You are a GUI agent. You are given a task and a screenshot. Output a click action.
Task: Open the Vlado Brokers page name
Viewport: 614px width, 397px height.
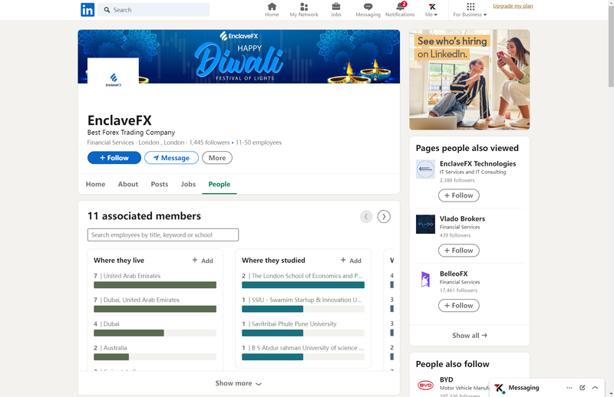[462, 218]
